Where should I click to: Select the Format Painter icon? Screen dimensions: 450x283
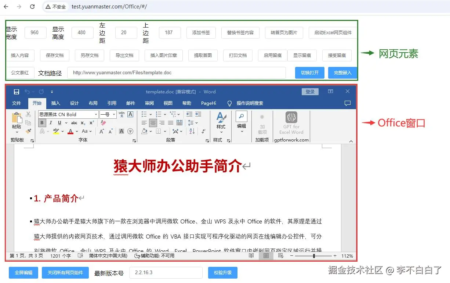pos(29,130)
